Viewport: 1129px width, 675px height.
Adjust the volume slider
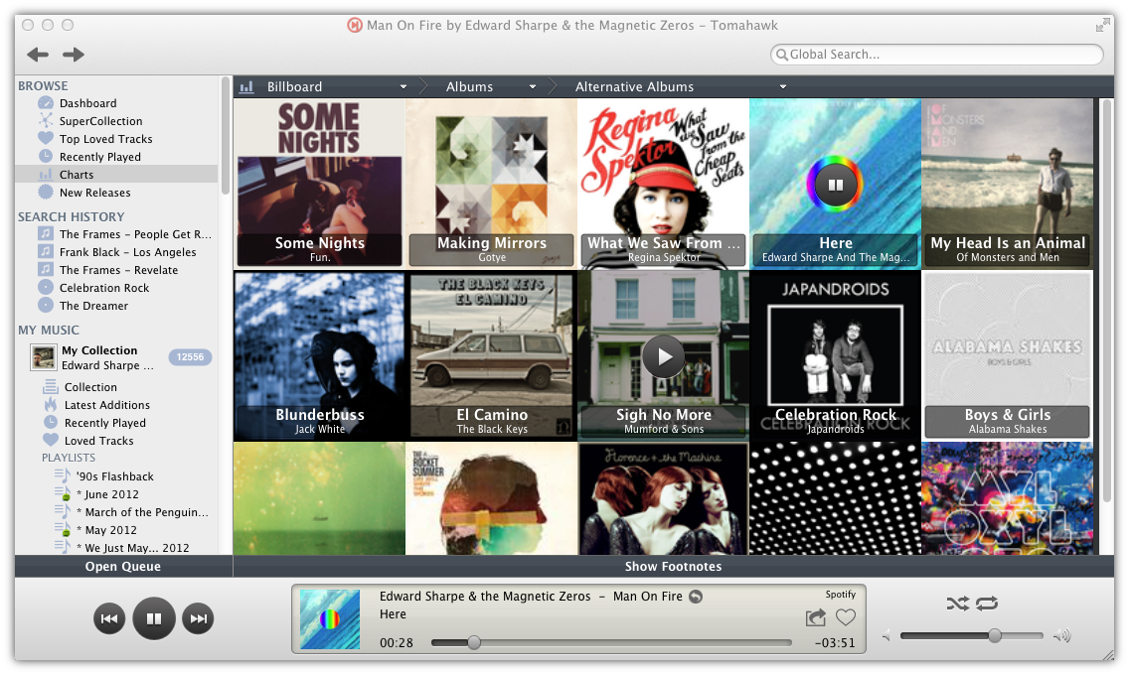point(971,635)
